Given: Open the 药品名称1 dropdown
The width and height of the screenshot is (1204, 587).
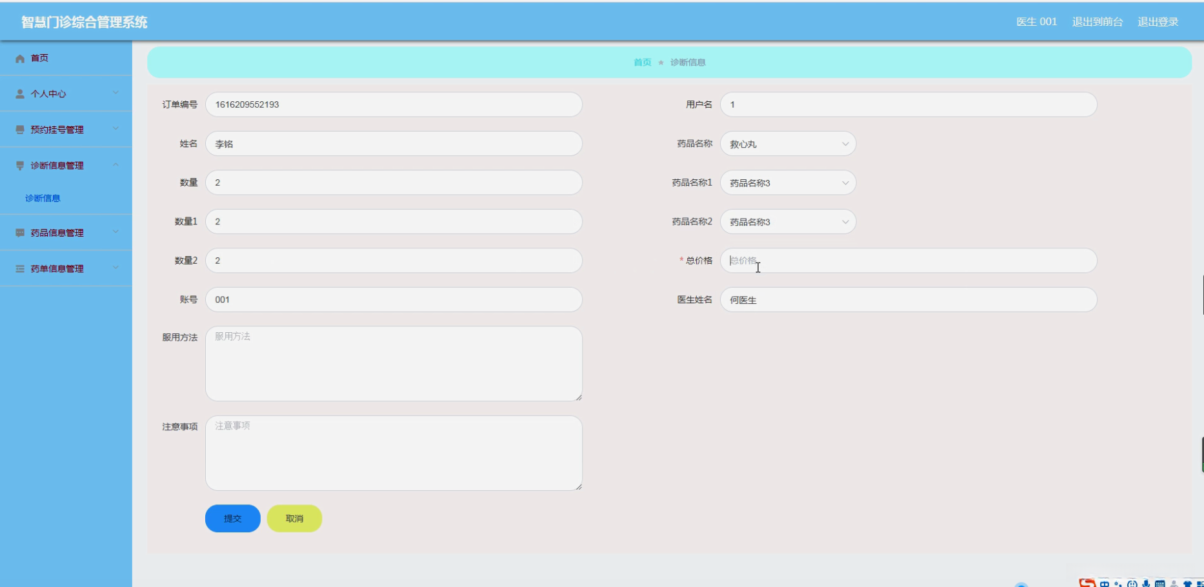Looking at the screenshot, I should click(x=788, y=183).
